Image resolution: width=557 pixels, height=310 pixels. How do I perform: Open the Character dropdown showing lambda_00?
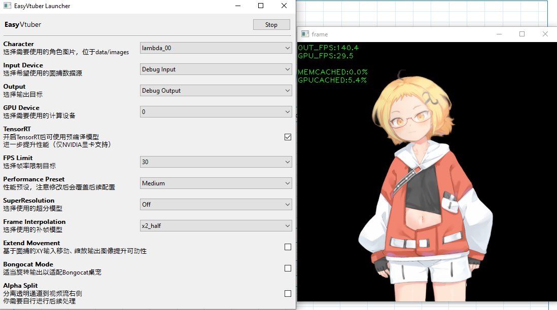click(216, 48)
